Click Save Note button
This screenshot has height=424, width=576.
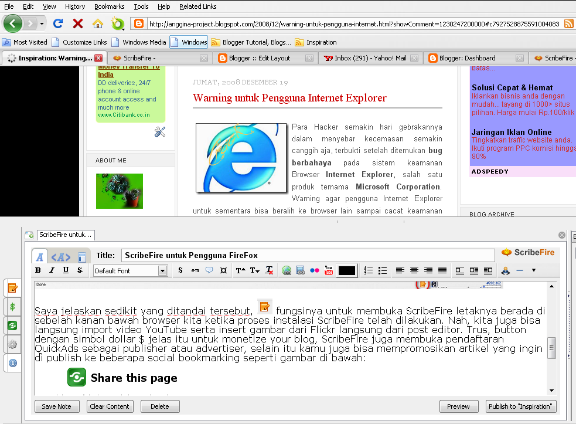point(57,406)
